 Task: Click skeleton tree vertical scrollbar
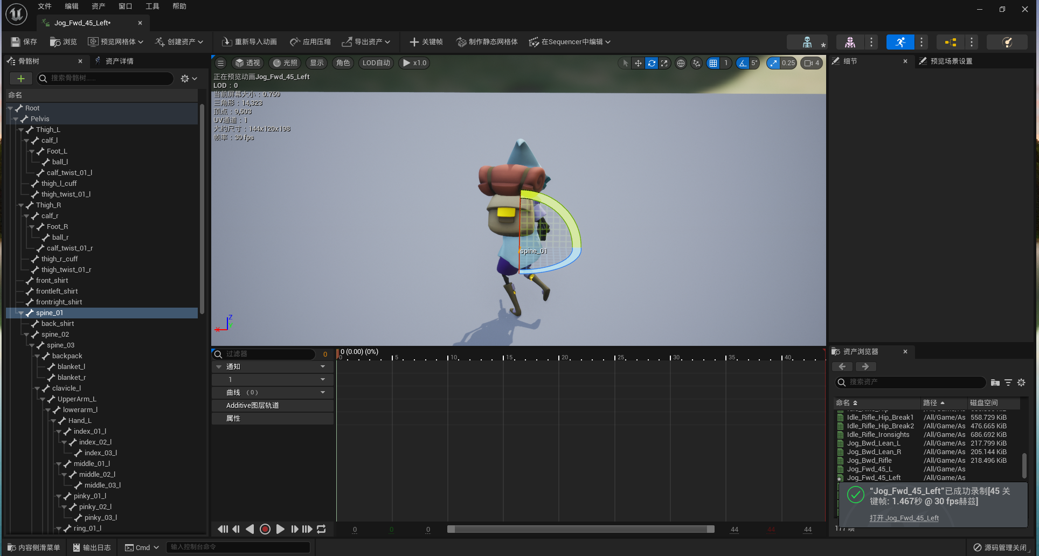(x=202, y=209)
